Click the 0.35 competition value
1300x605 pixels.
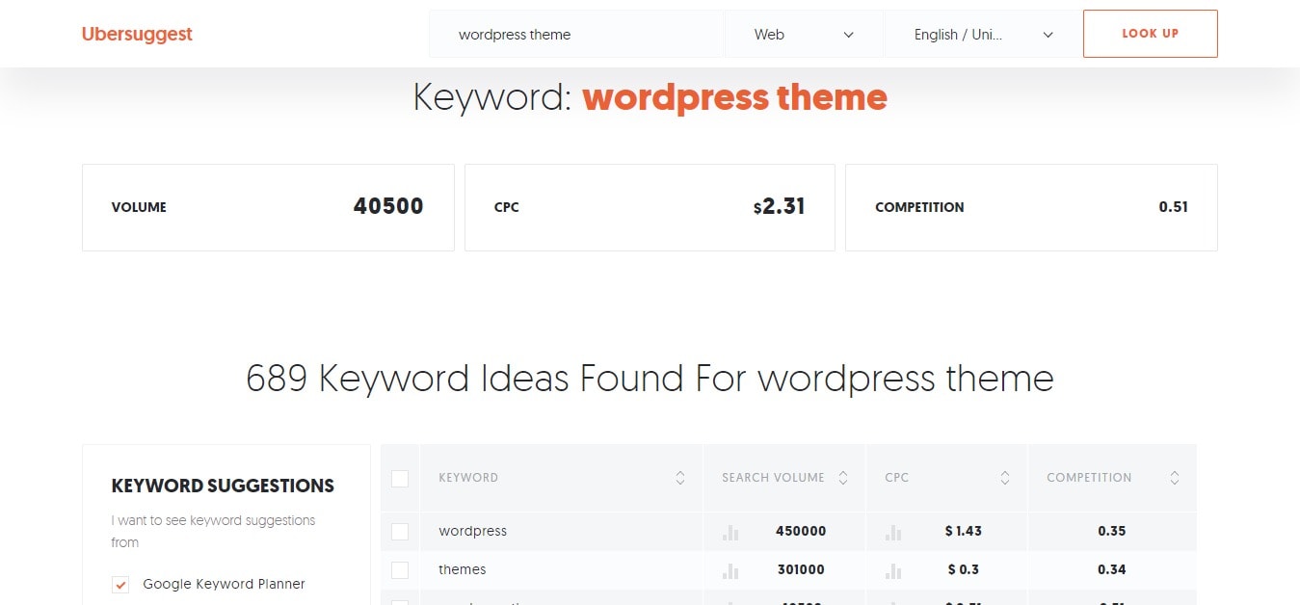click(1112, 531)
